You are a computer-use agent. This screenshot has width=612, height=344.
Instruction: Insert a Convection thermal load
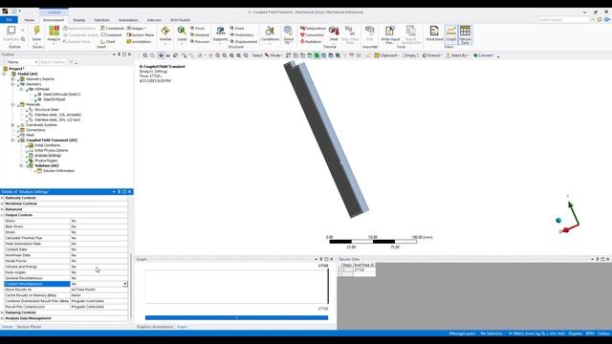(x=312, y=34)
